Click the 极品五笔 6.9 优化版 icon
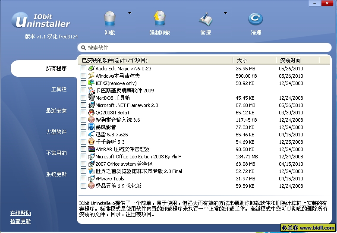This screenshot has height=233, width=337. (91, 186)
